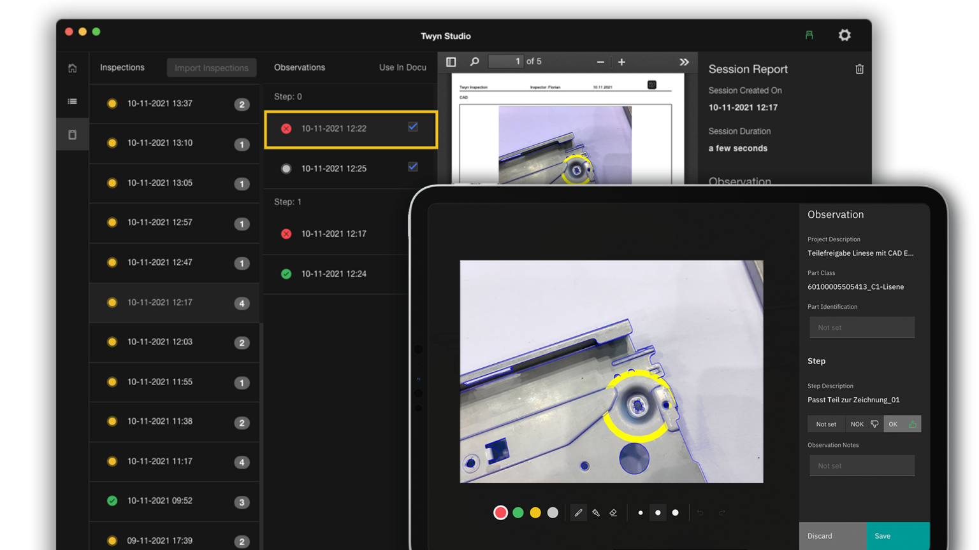Viewport: 979px width, 550px height.
Task: Open the PDF search tool
Action: point(474,62)
